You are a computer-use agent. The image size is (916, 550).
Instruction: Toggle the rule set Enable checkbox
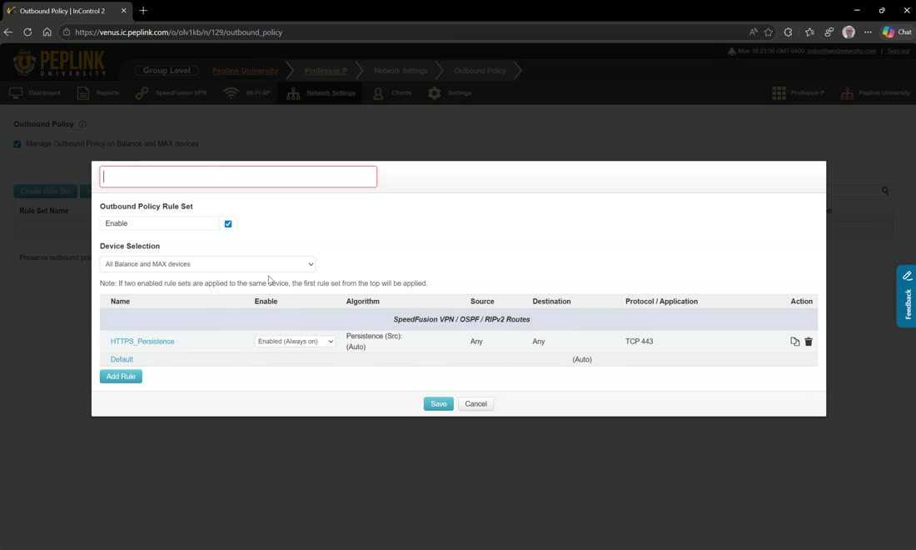coord(228,224)
